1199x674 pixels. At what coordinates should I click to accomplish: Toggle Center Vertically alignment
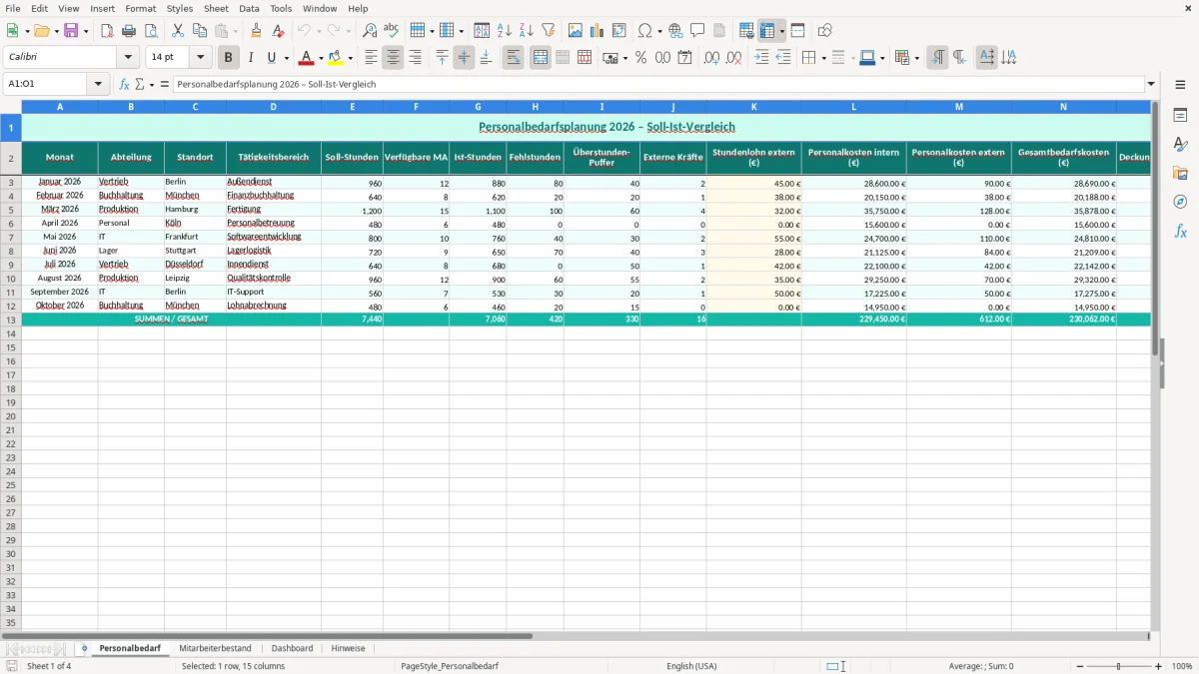point(465,58)
